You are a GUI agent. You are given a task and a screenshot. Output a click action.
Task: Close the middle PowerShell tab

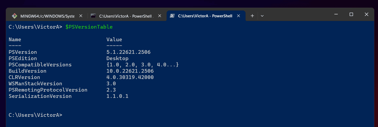point(160,16)
